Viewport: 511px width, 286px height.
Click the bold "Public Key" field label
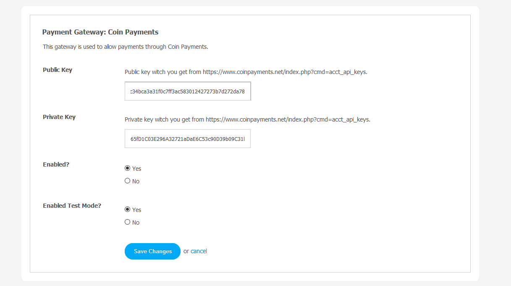(58, 70)
